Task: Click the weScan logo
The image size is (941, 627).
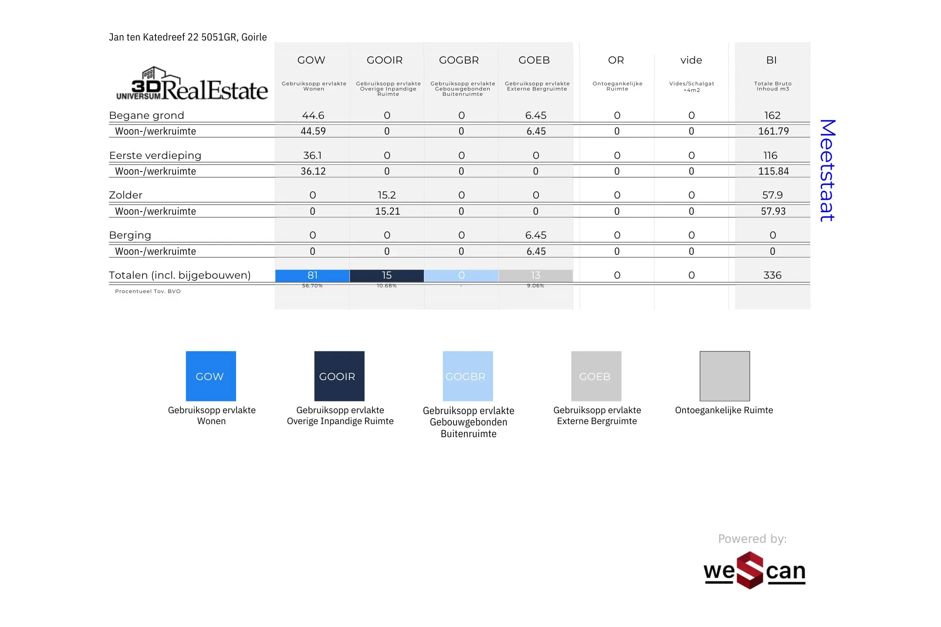Action: coord(754,570)
